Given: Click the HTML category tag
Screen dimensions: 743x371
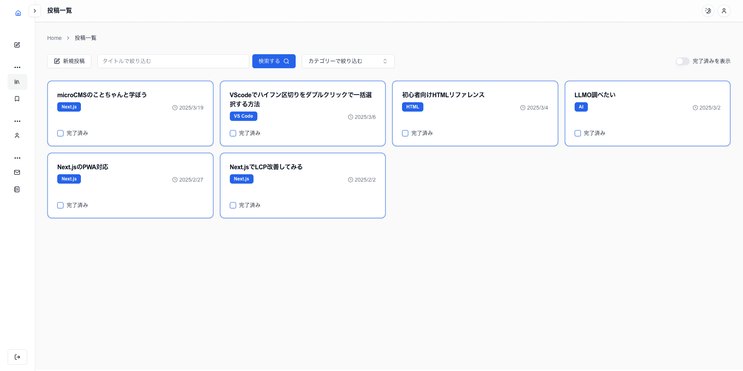Looking at the screenshot, I should pos(413,107).
